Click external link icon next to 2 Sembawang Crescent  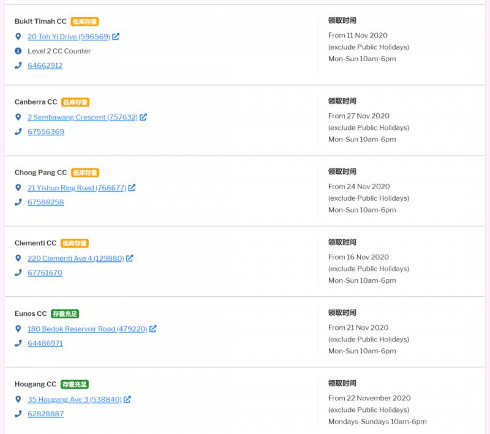pyautogui.click(x=143, y=117)
